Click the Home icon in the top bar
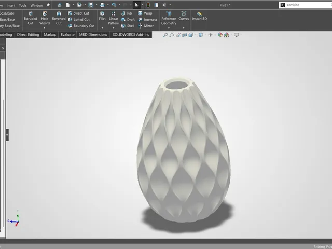Image resolution: width=332 pixels, height=249 pixels. point(60,5)
